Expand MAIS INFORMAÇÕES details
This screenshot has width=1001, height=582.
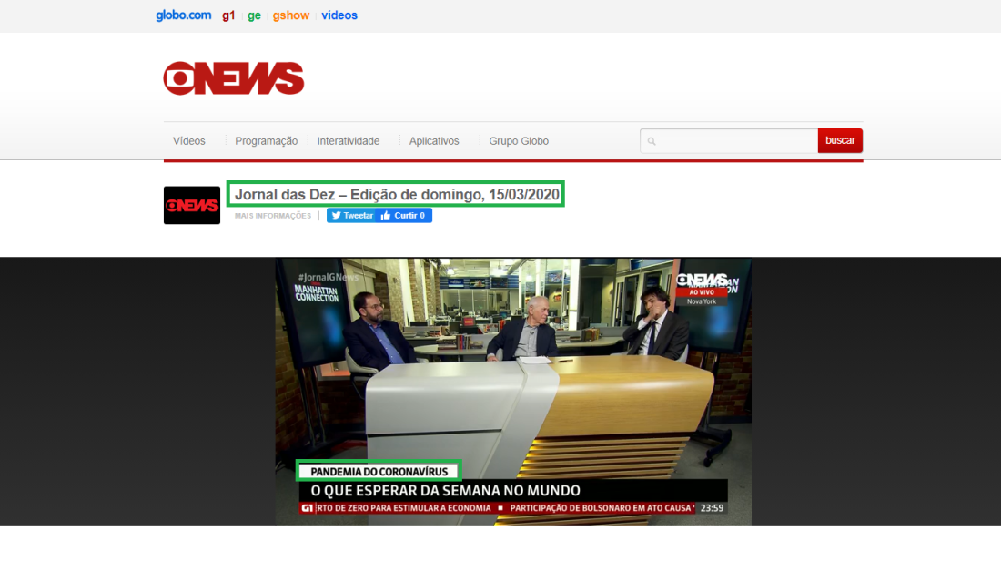(273, 216)
